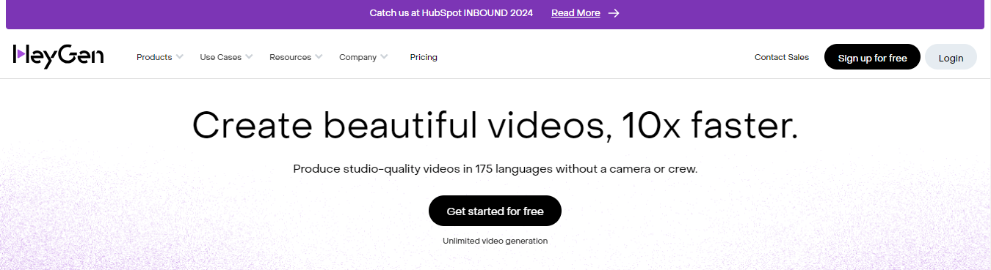Open the Company menu
Screen dimensions: 991x270
pyautogui.click(x=357, y=57)
